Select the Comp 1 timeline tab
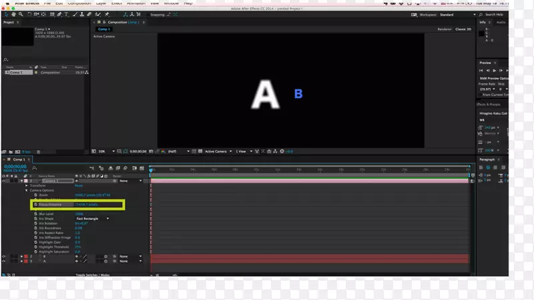534x300 pixels. pyautogui.click(x=19, y=159)
